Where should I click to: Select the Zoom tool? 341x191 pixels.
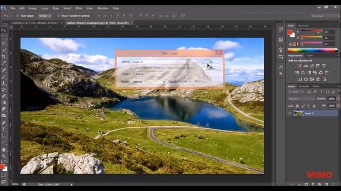4,156
